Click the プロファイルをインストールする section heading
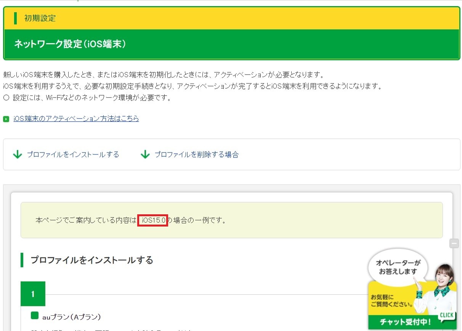Image resolution: width=462 pixels, height=331 pixels. click(92, 260)
